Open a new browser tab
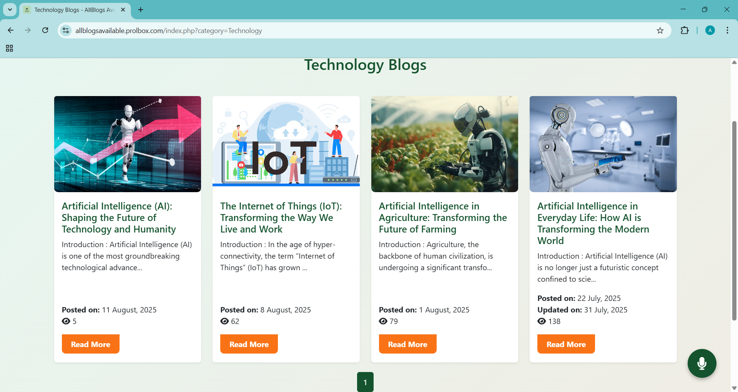The image size is (738, 392). point(141,10)
